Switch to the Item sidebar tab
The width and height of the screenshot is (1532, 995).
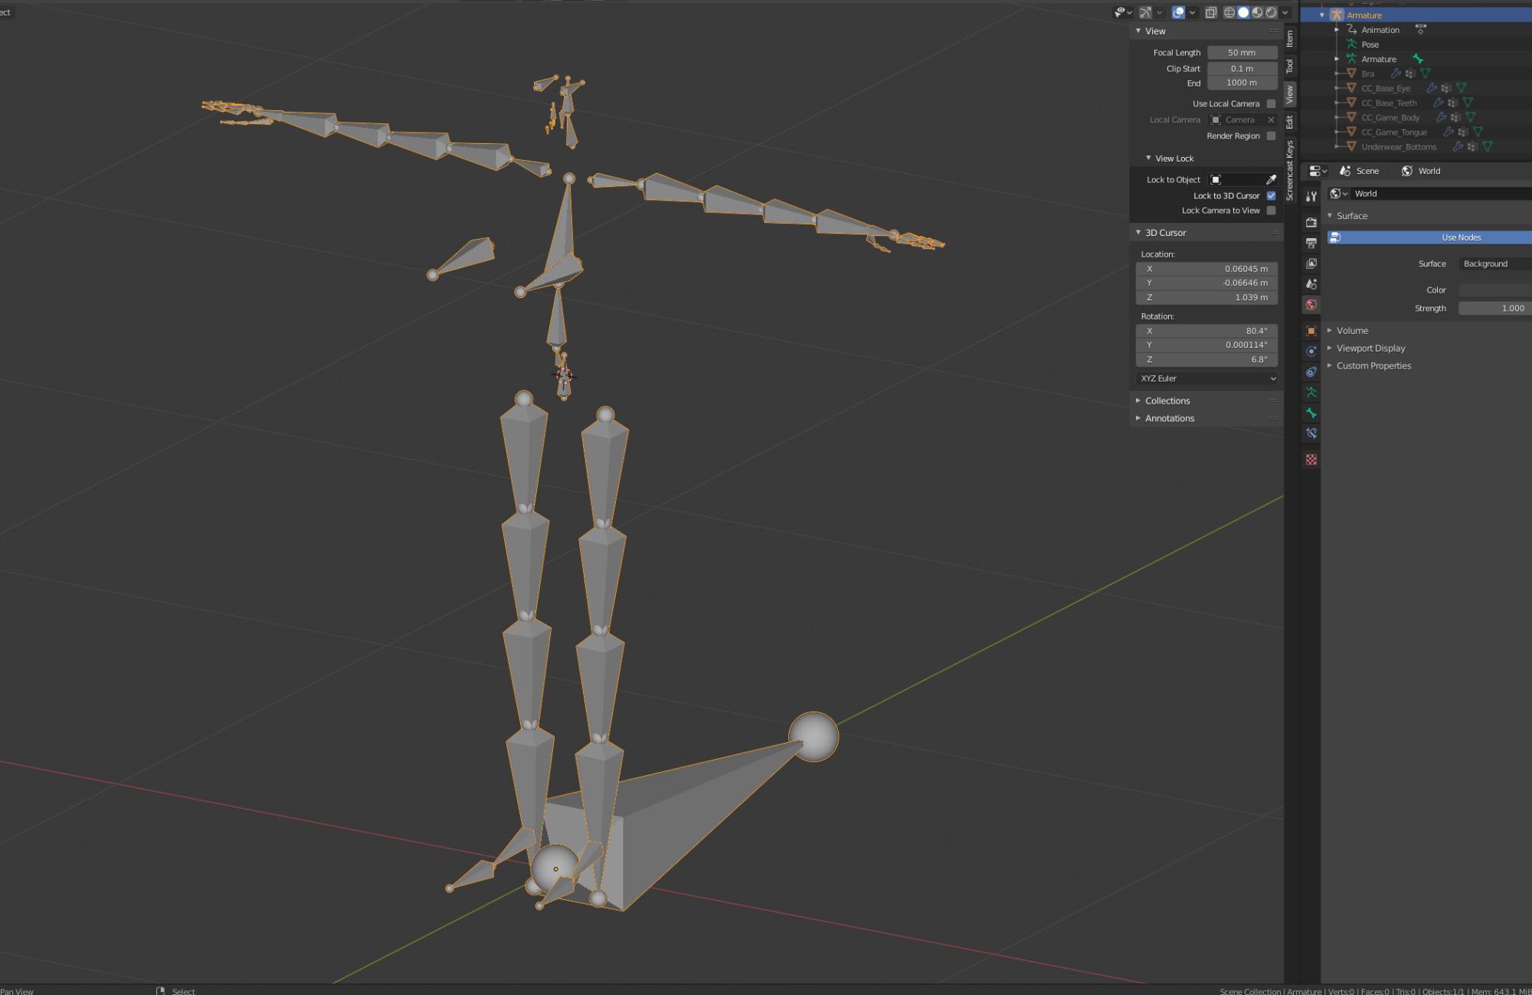coord(1290,38)
